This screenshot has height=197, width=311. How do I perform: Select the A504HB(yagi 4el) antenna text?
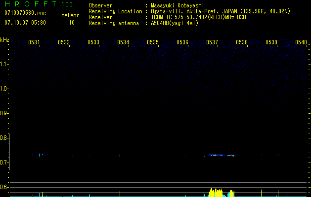[175, 23]
